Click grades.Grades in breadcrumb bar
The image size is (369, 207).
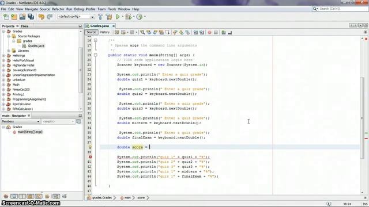tap(102, 198)
